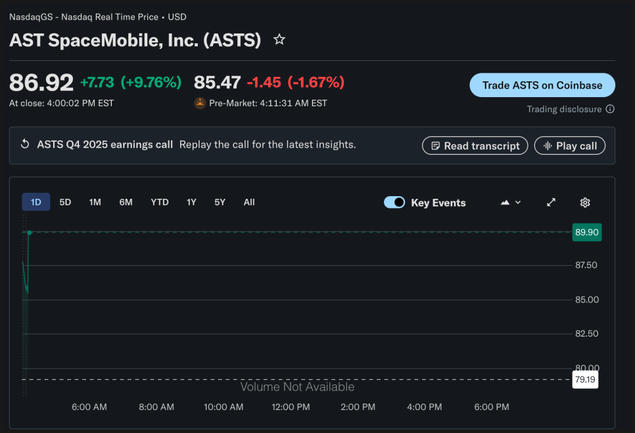Screen dimensions: 635x433
Task: Switch to YTD chart view
Action: (160, 202)
